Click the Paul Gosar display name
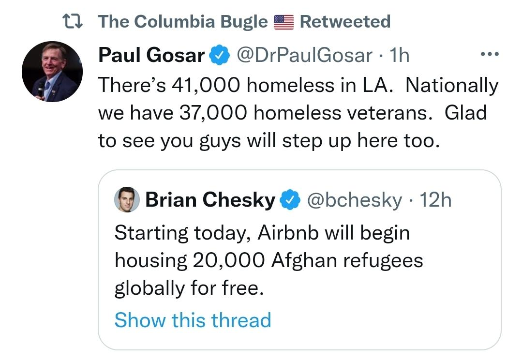The width and height of the screenshot is (522, 362). tap(151, 56)
